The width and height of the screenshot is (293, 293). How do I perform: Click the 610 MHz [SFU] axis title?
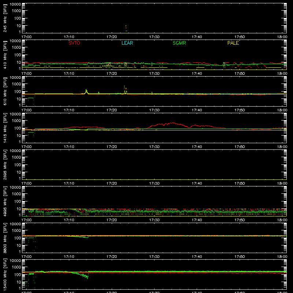[5, 91]
